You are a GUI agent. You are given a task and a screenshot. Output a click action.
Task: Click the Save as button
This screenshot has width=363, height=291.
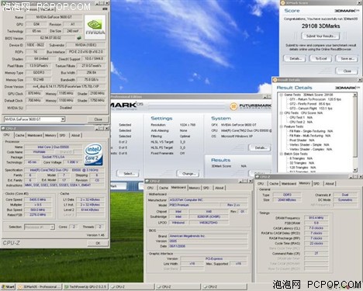pyautogui.click(x=347, y=58)
